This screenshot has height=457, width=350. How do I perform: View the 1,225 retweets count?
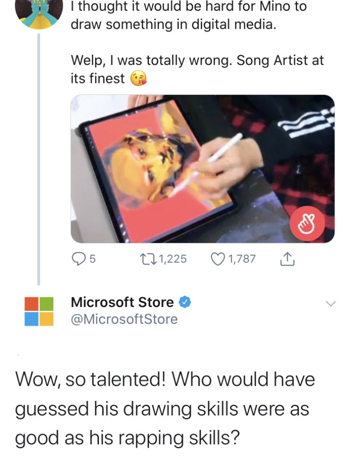tap(172, 258)
